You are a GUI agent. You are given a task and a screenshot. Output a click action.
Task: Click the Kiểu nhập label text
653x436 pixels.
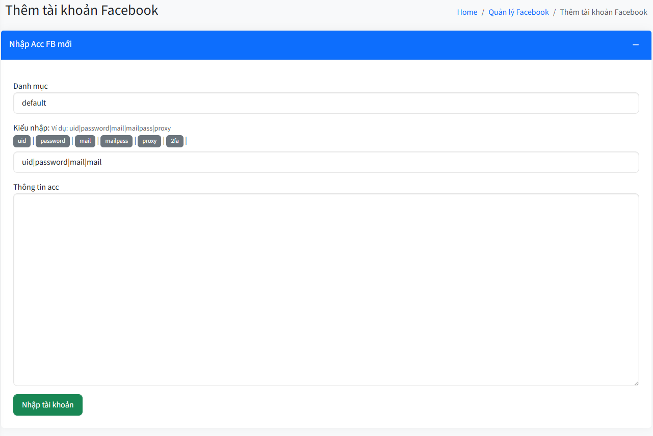pyautogui.click(x=31, y=127)
